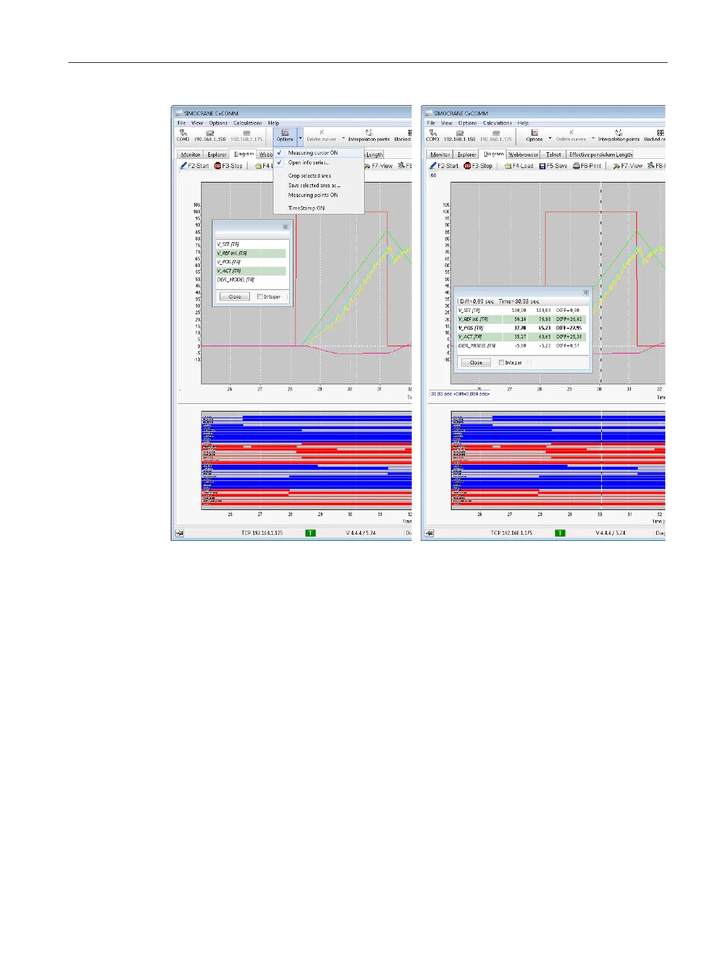Image resolution: width=719 pixels, height=959 pixels.
Task: Click 192.168.1.158 connection icon in right window
Action: (x=459, y=132)
